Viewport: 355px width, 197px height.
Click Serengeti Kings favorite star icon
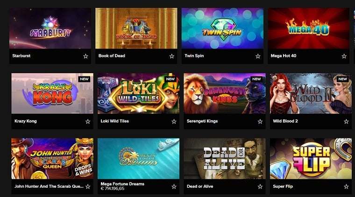[x=260, y=122]
